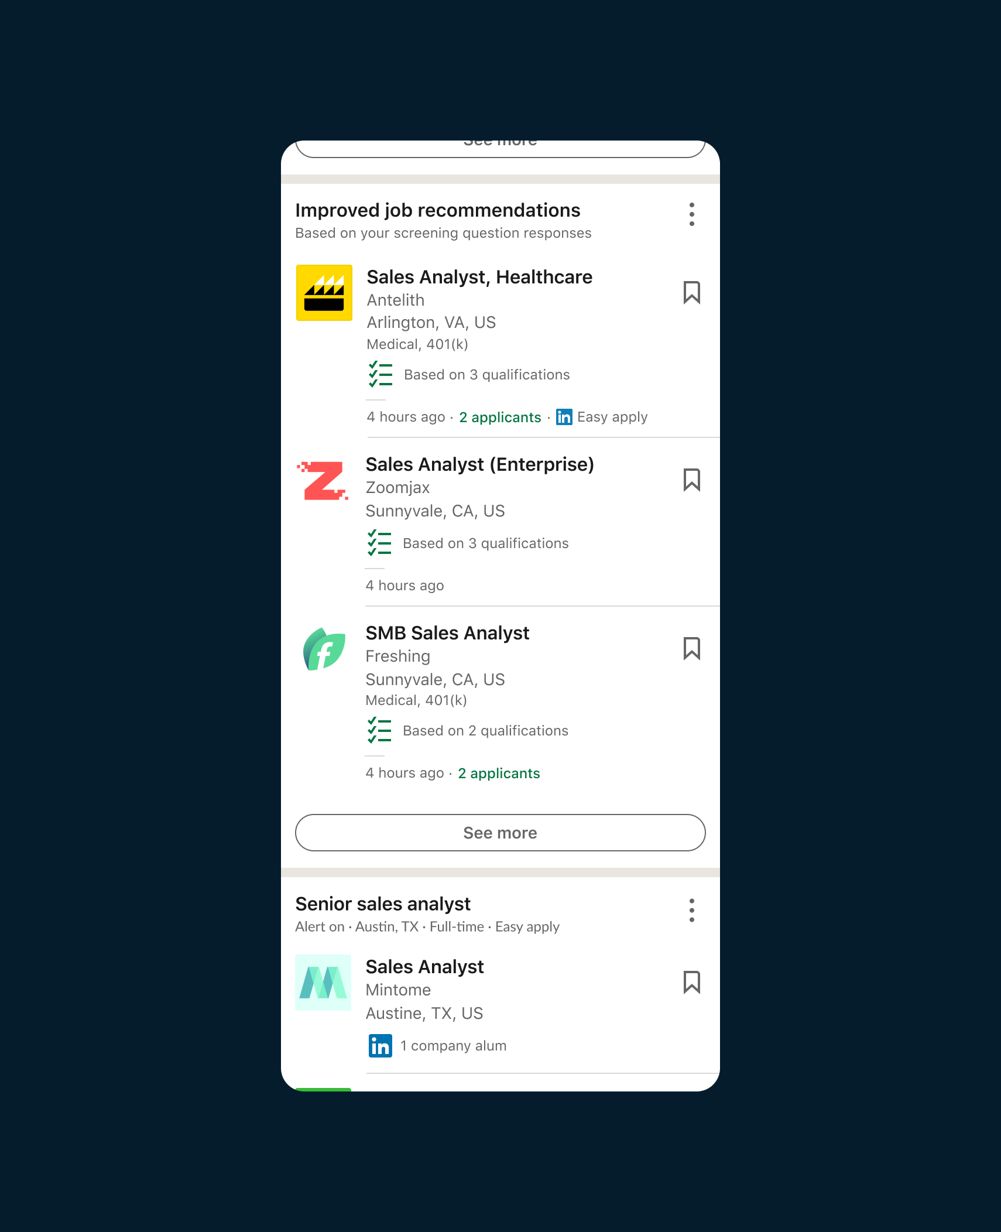Expand list with See more button
1001x1232 pixels.
pos(500,833)
